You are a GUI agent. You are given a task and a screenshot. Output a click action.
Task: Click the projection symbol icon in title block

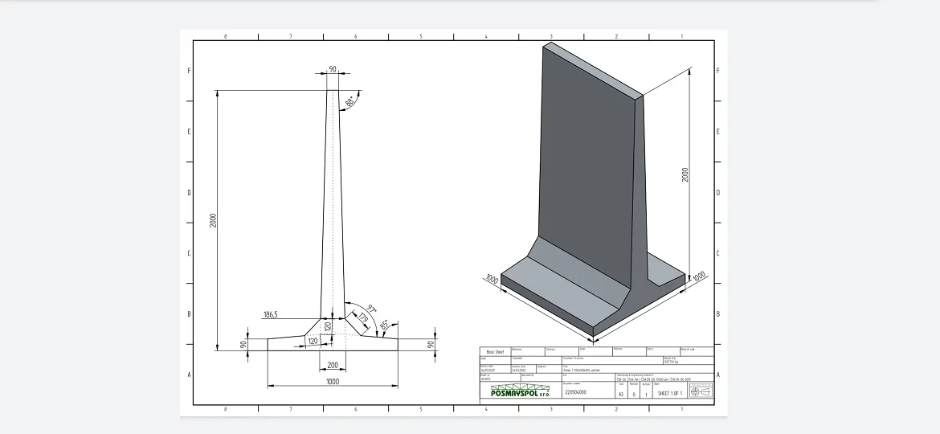click(x=701, y=391)
